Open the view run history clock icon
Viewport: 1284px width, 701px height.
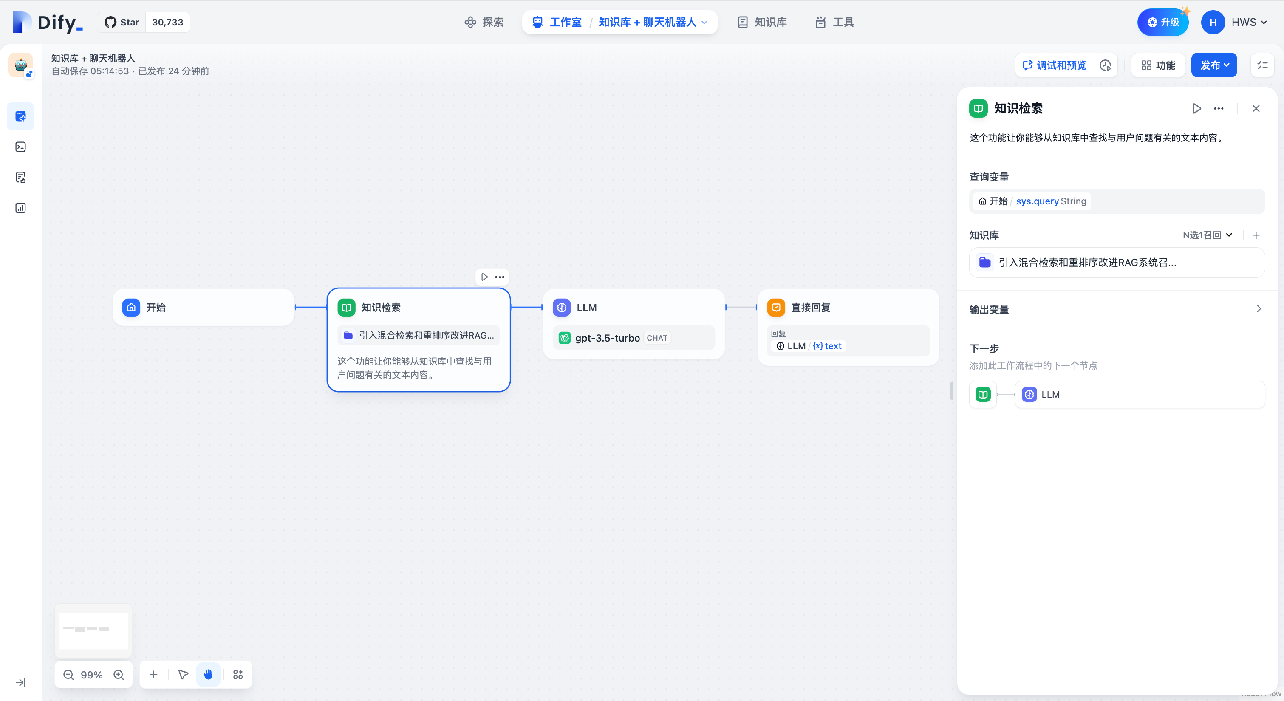click(x=1105, y=65)
